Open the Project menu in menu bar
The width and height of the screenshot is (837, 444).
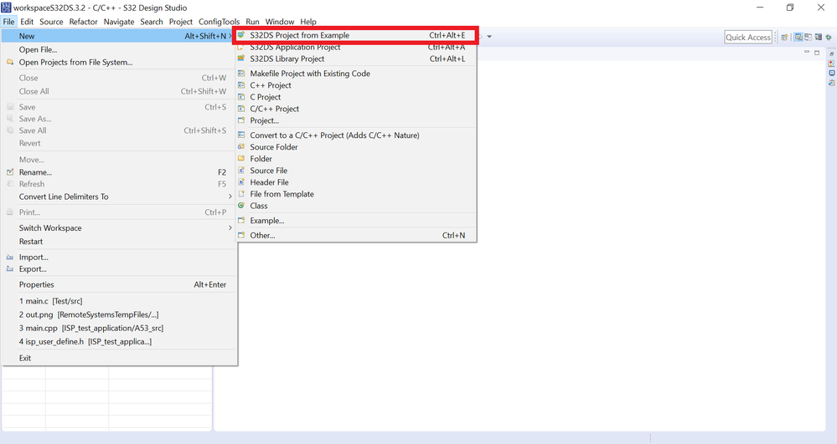coord(180,22)
